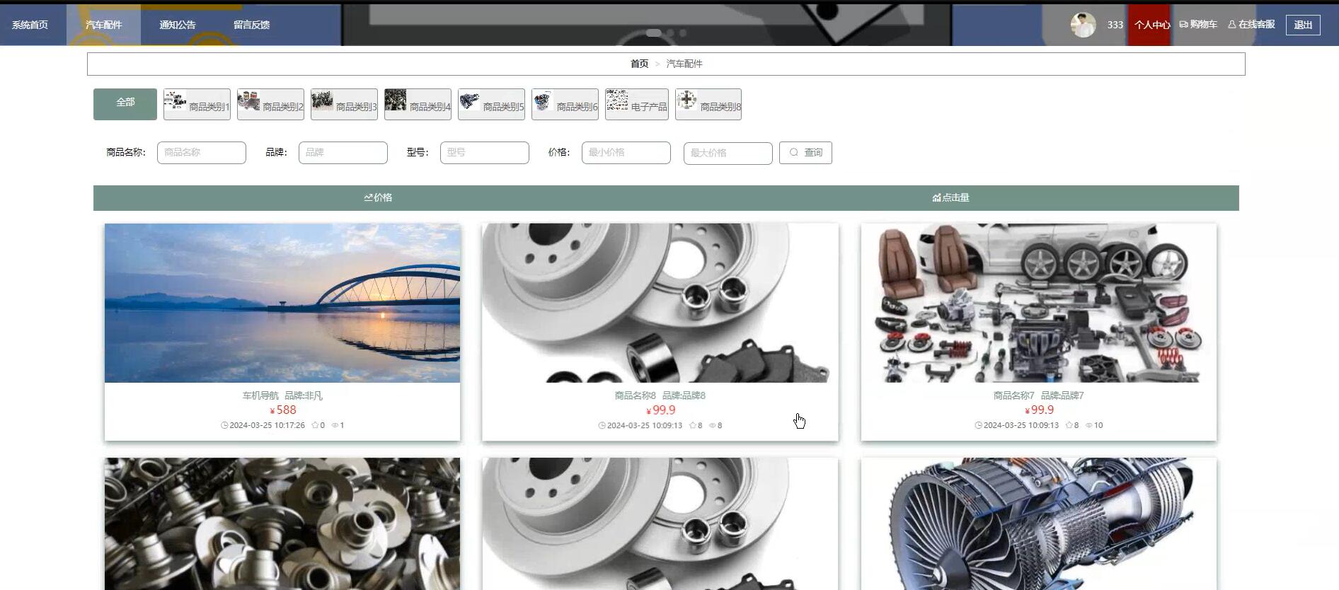Open the 车机导航 bridge product image
Viewport: 1339px width, 590px height.
tap(282, 303)
